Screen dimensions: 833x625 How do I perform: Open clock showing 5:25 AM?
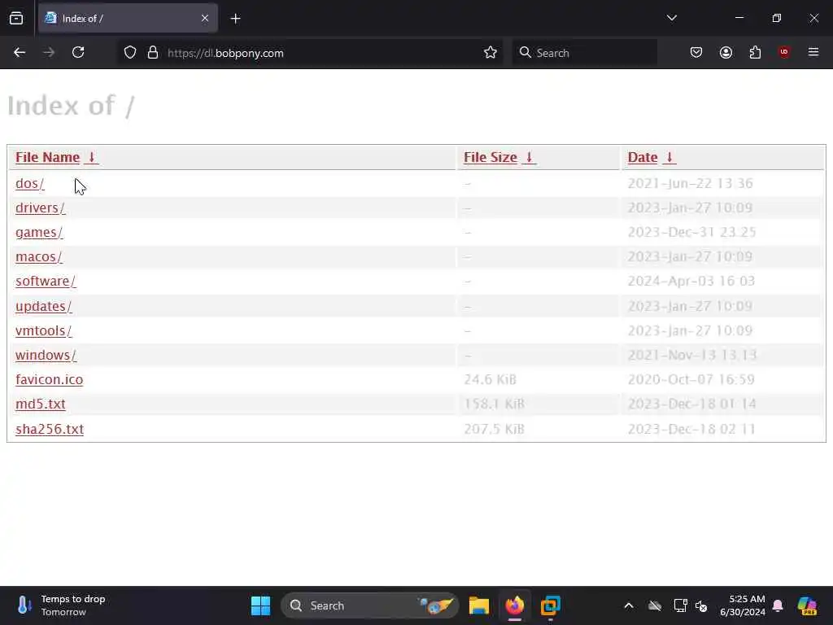click(743, 605)
